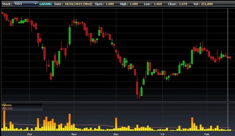Click the High value 1.480
The width and height of the screenshot is (235, 136).
(134, 4)
